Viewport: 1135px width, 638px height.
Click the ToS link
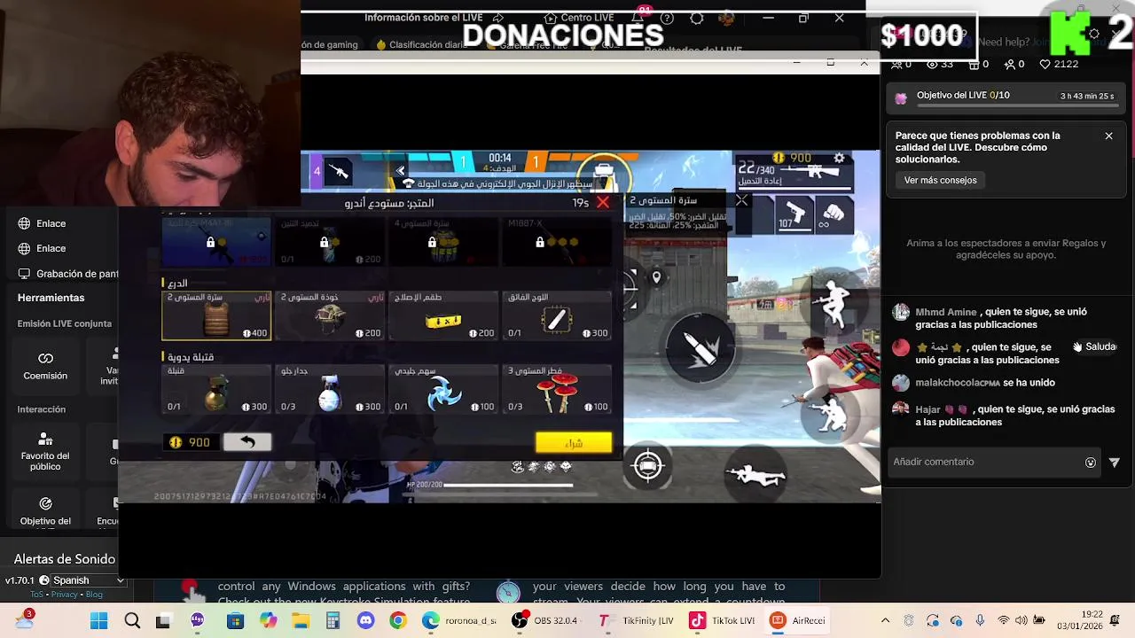[x=39, y=595]
